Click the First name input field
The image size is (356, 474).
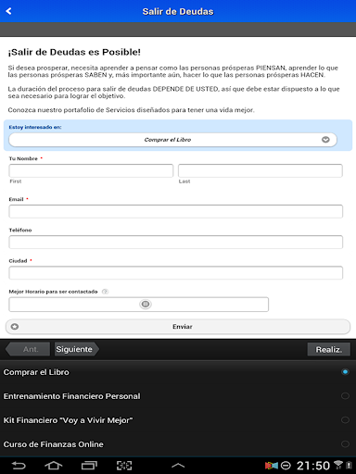[x=91, y=170]
